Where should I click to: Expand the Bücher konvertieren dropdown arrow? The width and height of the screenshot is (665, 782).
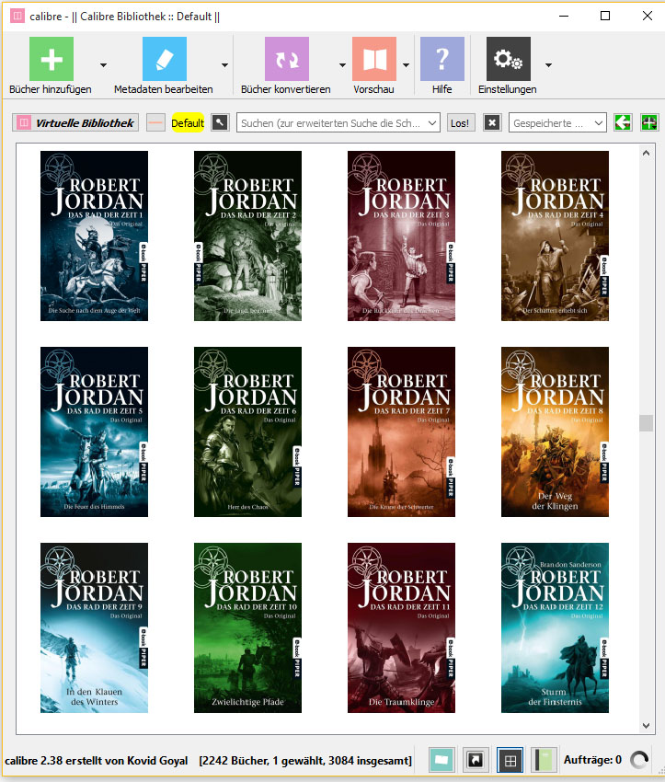(x=342, y=64)
